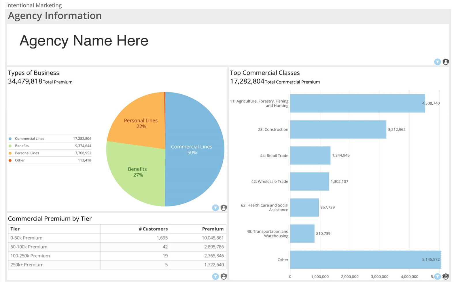The width and height of the screenshot is (456, 282).
Task: Click user shield icon in Top Commercial Classes chart
Action: pyautogui.click(x=446, y=277)
